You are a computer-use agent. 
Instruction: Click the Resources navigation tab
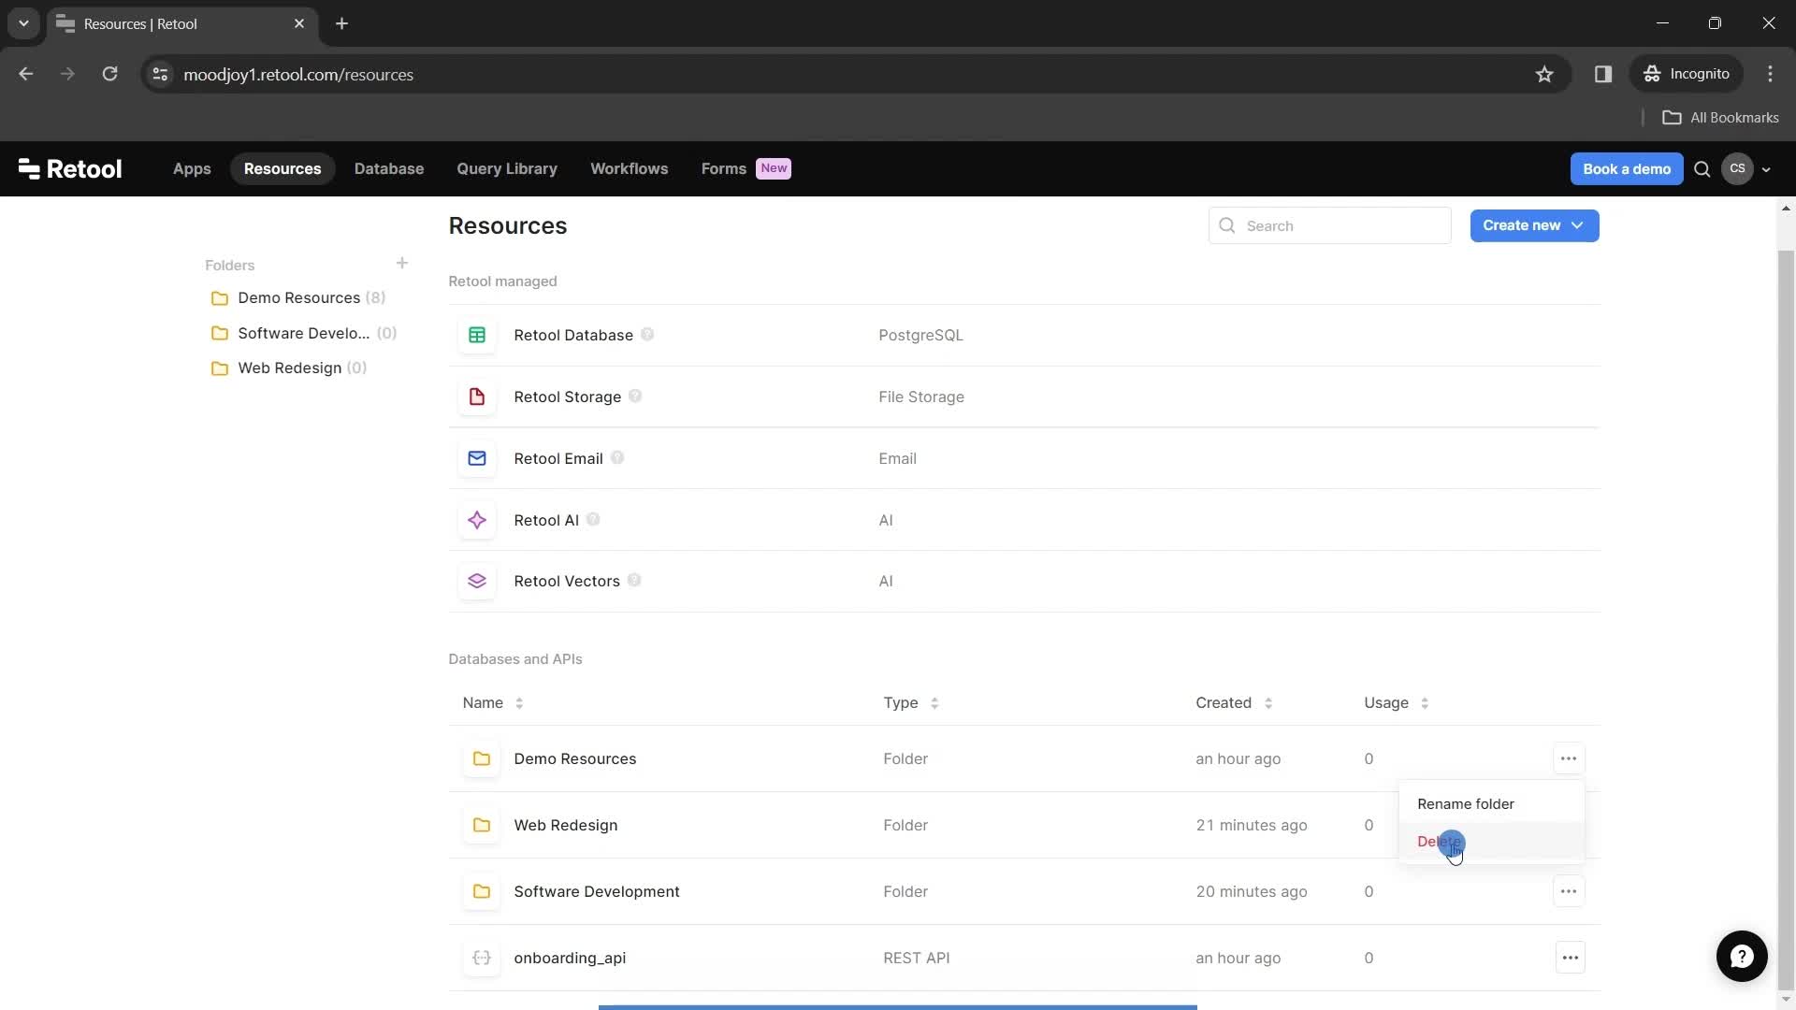pyautogui.click(x=282, y=167)
